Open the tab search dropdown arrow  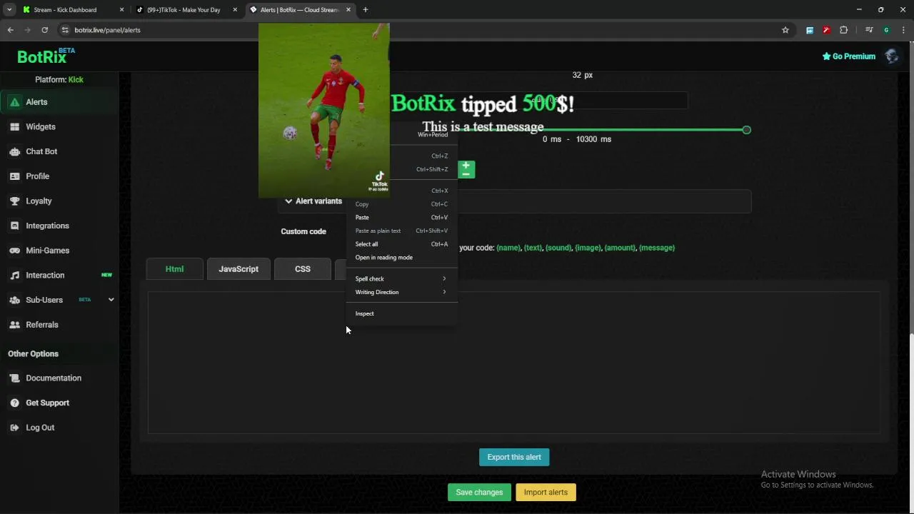(x=9, y=10)
